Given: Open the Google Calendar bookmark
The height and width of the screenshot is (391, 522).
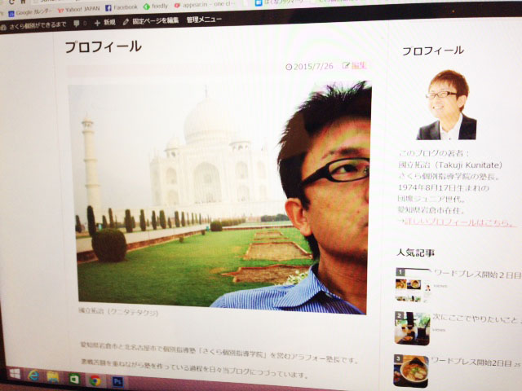Looking at the screenshot, I should tap(36, 11).
